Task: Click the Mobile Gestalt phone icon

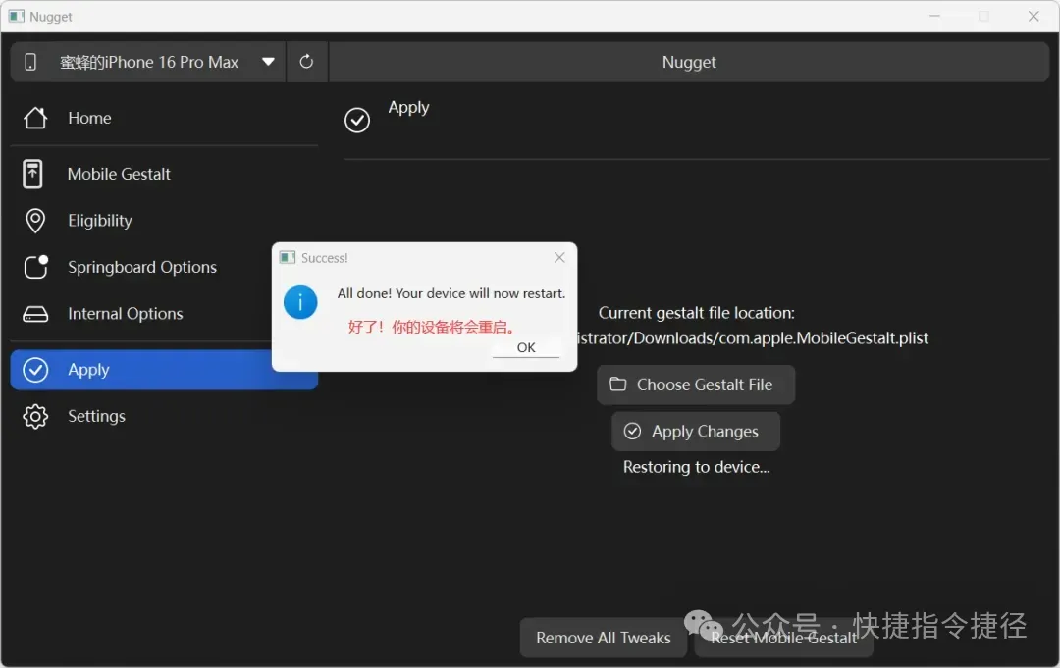Action: [32, 175]
